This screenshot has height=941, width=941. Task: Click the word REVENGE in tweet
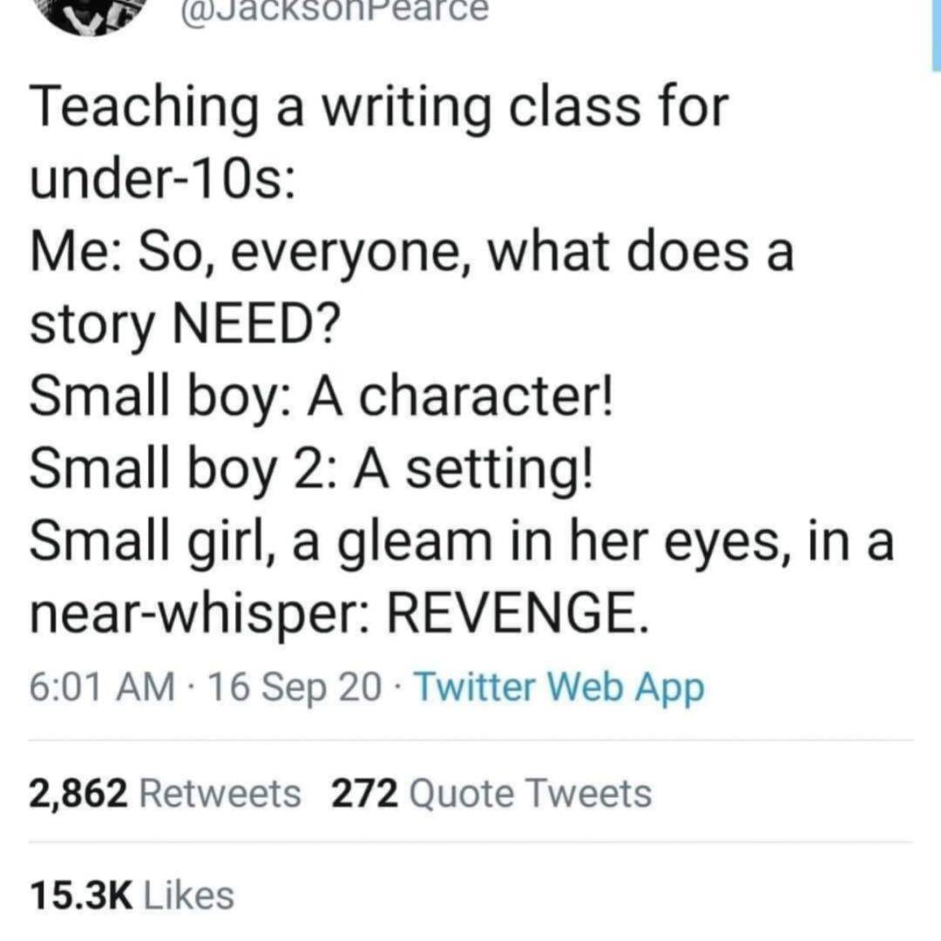516,616
